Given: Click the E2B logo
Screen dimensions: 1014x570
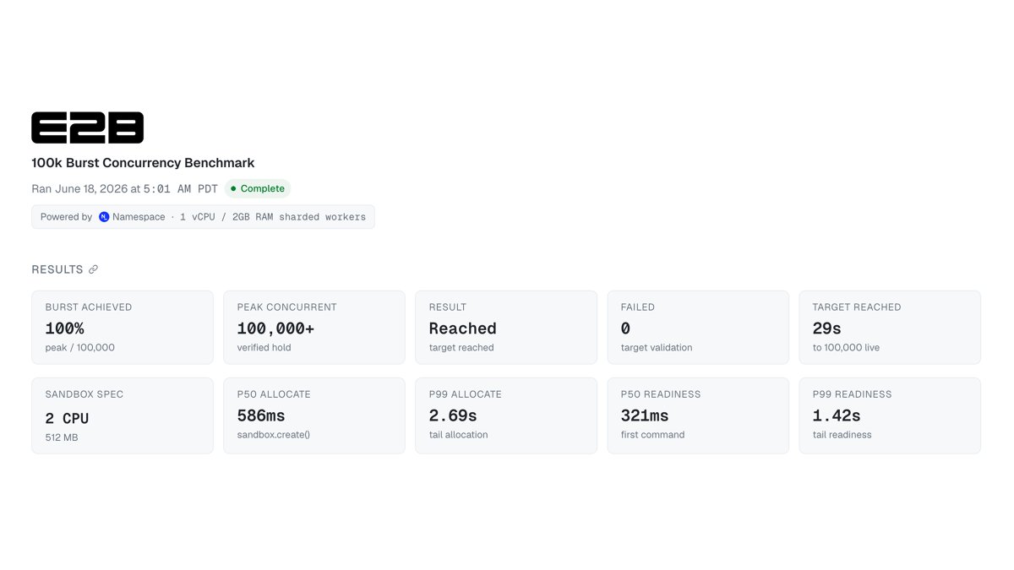Looking at the screenshot, I should coord(87,128).
